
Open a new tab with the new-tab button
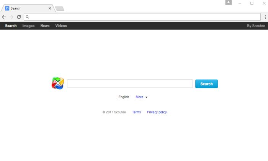click(60, 8)
